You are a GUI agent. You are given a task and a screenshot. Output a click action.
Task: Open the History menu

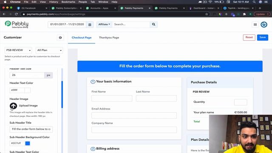(54, 2)
